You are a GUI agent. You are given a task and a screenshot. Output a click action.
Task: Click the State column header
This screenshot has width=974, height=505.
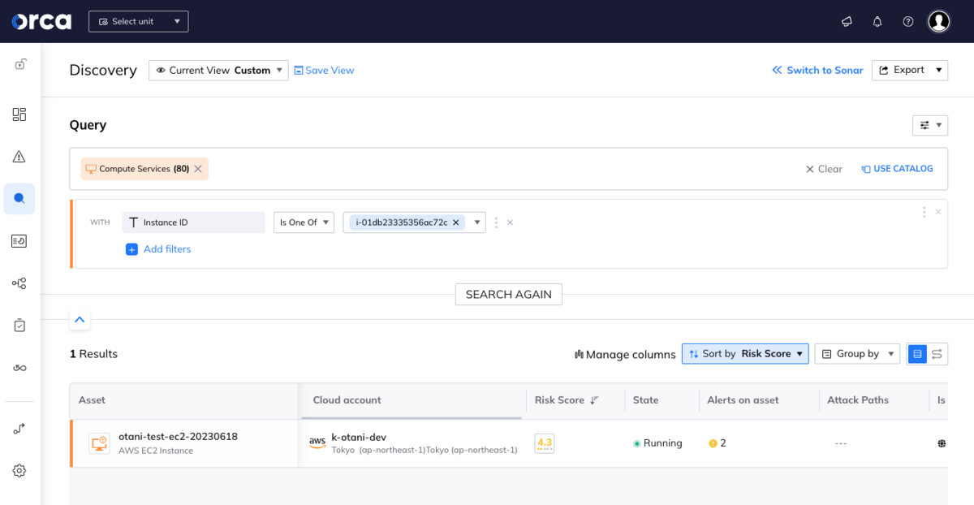pos(645,400)
